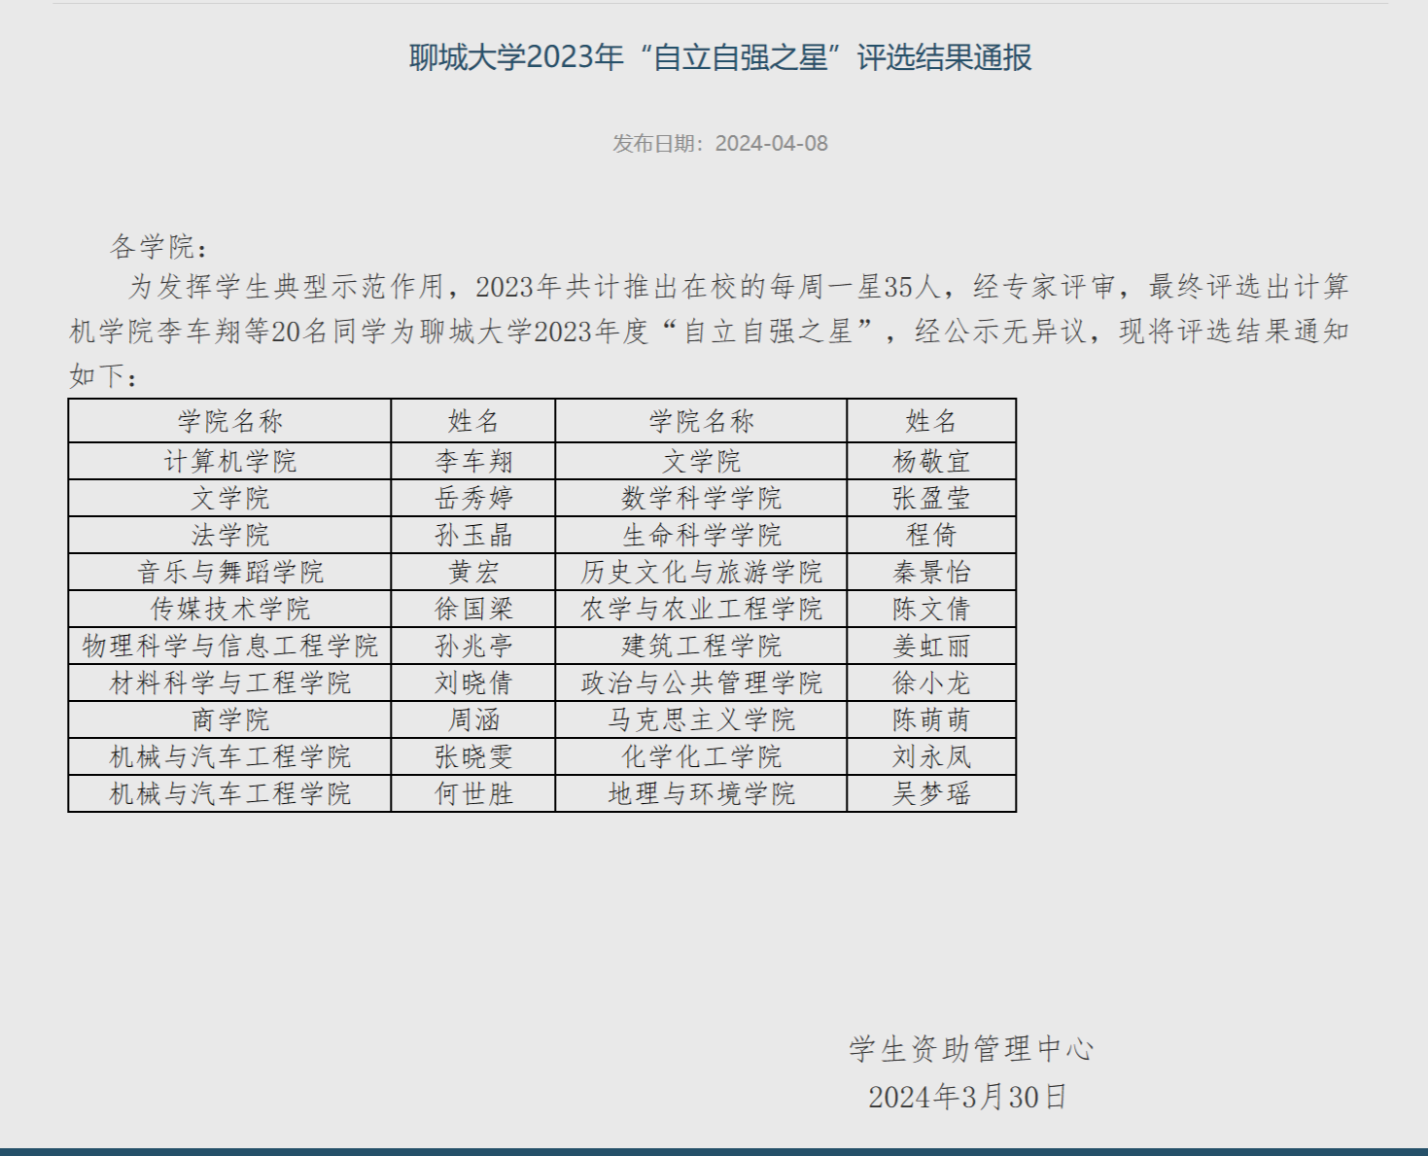
Task: Click the 政治与公共管理学院 cell
Action: pos(702,683)
